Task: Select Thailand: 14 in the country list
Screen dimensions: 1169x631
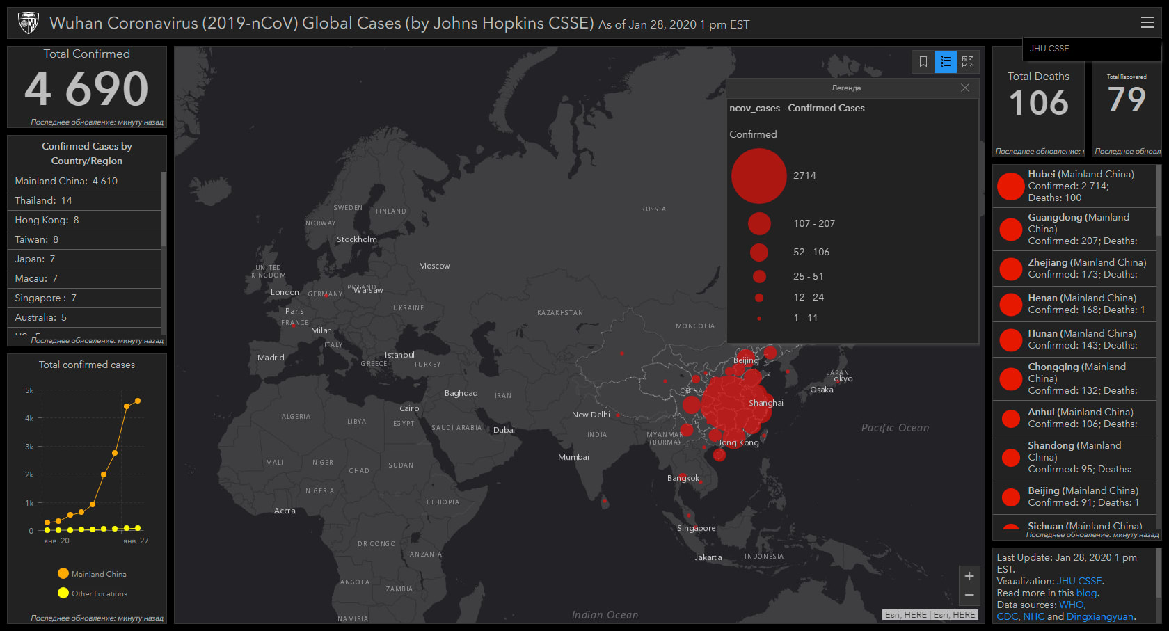Action: coord(84,200)
